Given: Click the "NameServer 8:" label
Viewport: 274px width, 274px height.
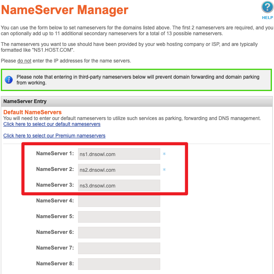Looking at the screenshot, I should coord(55,264).
